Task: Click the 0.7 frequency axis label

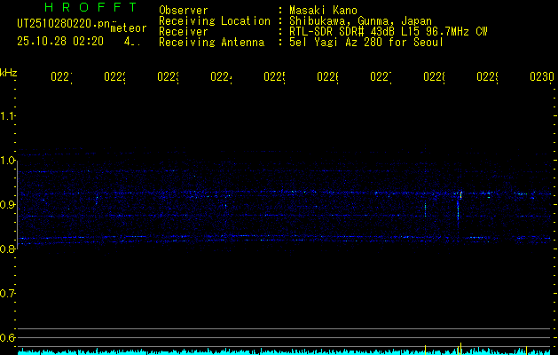Action: click(9, 294)
